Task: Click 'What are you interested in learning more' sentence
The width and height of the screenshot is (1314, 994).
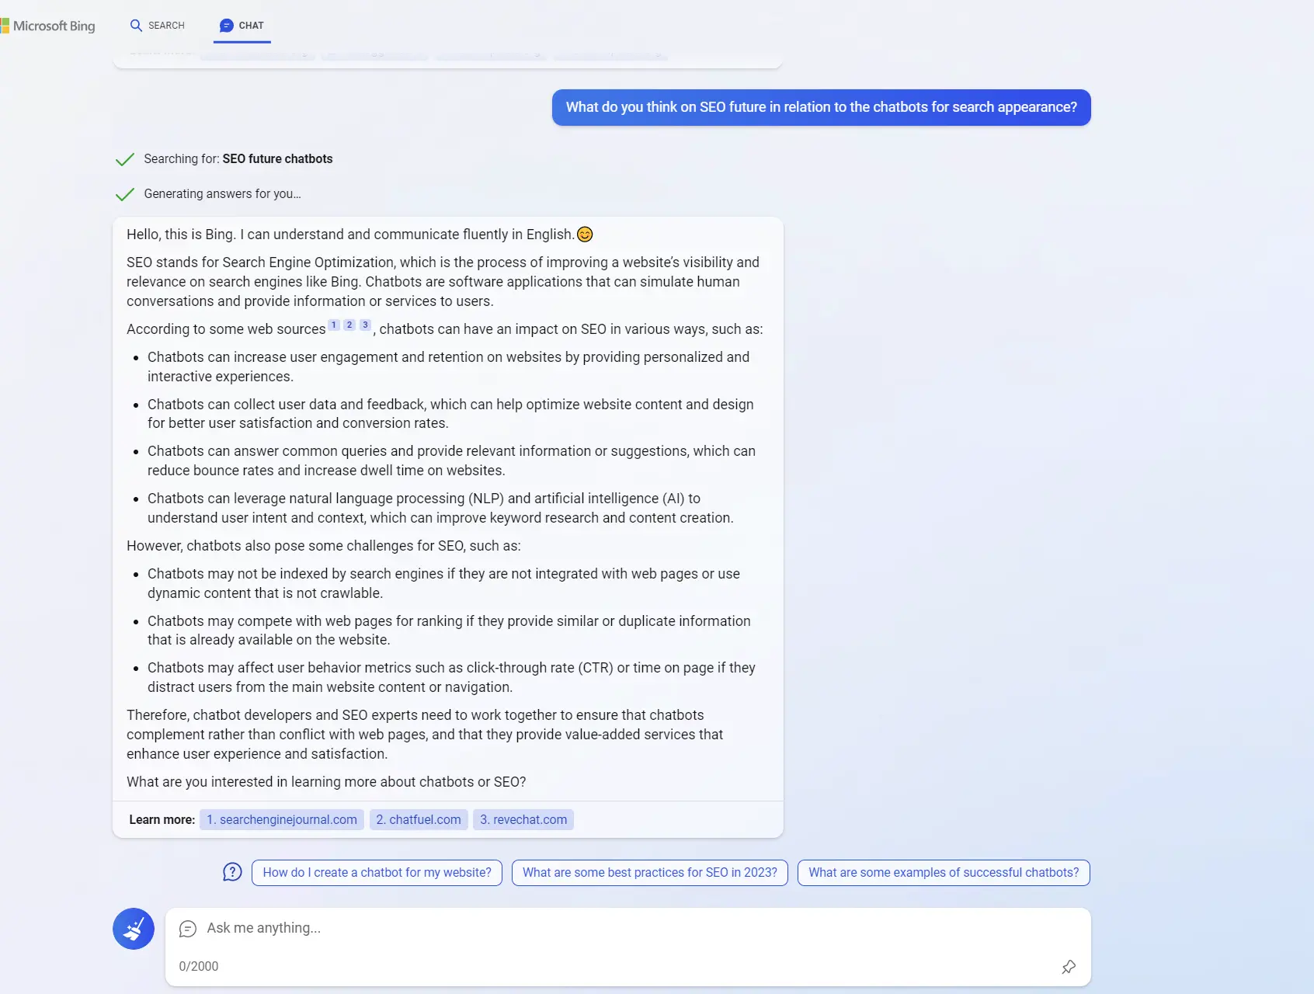Action: [326, 782]
